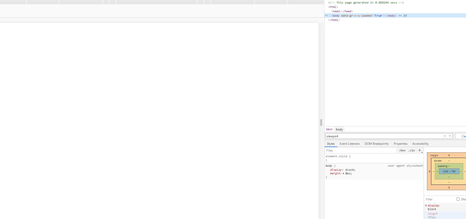Viewport: 466px width, 219px height.
Task: Click the padding label in box model
Action: 443,166
